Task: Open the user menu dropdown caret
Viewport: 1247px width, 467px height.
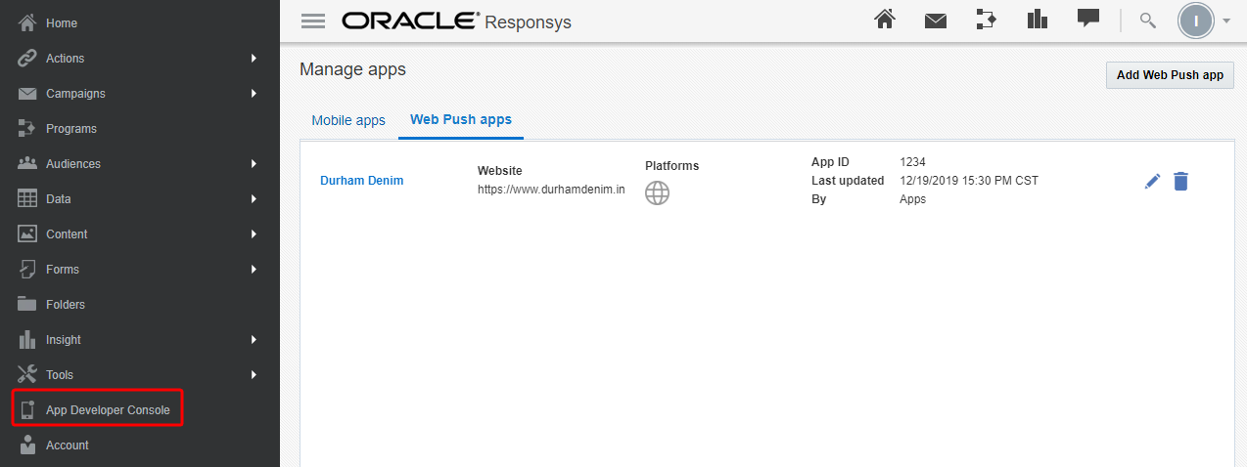Action: [x=1226, y=21]
